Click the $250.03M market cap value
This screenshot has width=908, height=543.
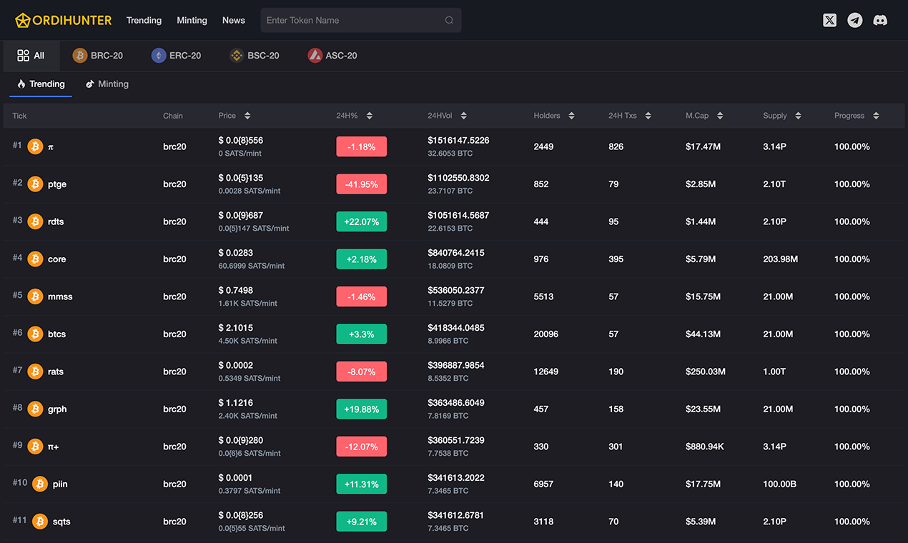point(706,372)
